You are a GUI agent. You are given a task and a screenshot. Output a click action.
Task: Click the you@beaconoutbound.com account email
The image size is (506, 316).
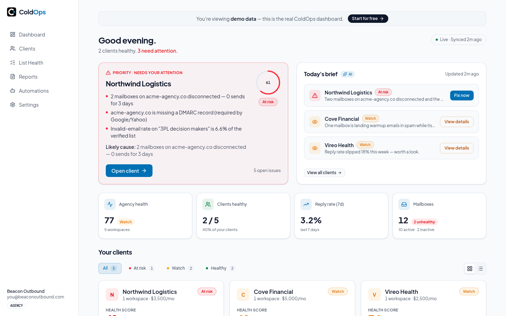pos(35,297)
